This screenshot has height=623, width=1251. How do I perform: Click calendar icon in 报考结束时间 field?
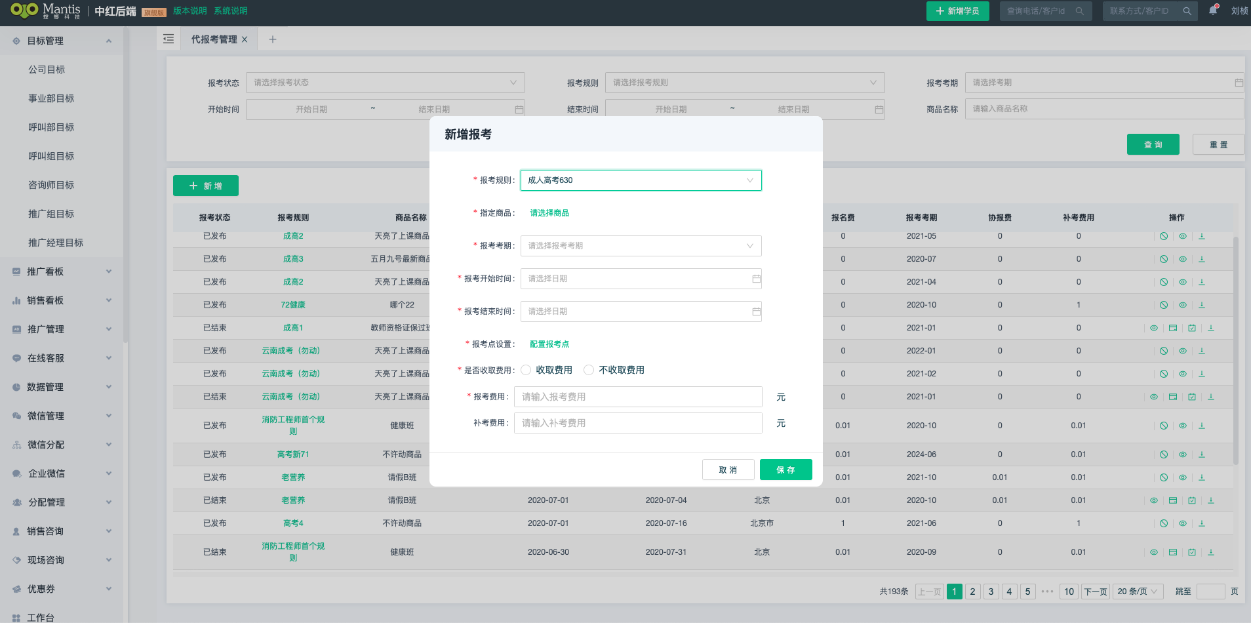756,311
